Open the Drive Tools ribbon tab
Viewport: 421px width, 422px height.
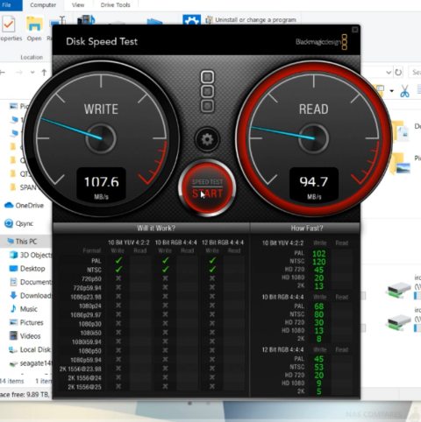click(116, 5)
